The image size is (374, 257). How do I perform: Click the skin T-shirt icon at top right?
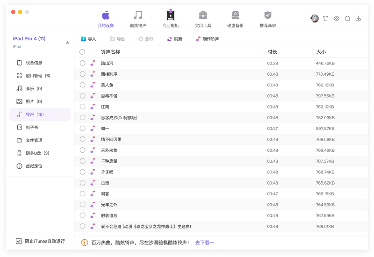coord(325,19)
